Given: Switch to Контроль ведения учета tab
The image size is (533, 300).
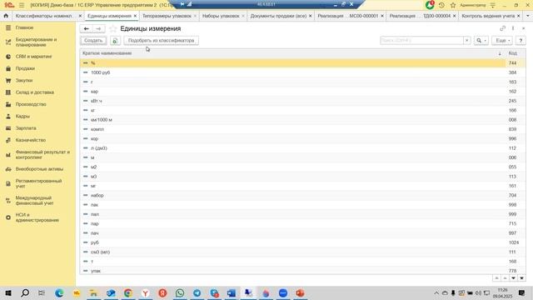Looking at the screenshot, I should [488, 16].
